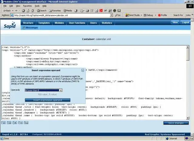
Task: Go to the Home page icon
Action: tap(32, 11)
